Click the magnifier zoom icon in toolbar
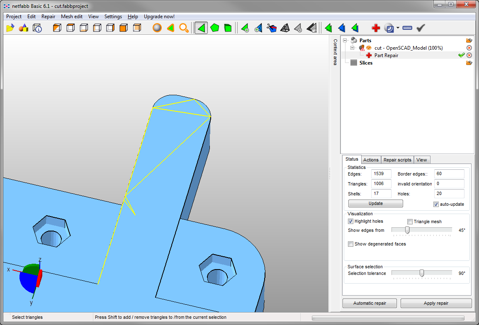The height and width of the screenshot is (325, 479). [184, 28]
